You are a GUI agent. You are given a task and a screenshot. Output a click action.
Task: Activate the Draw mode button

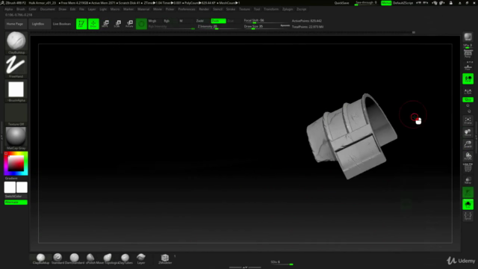point(93,24)
